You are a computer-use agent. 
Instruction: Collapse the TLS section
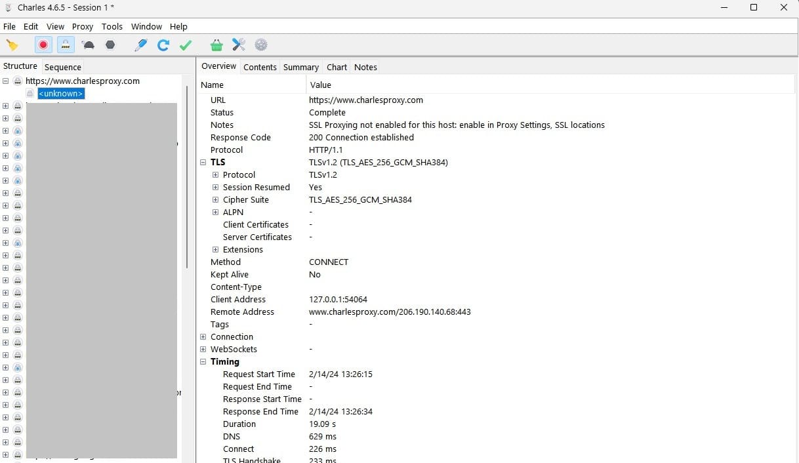pos(203,162)
